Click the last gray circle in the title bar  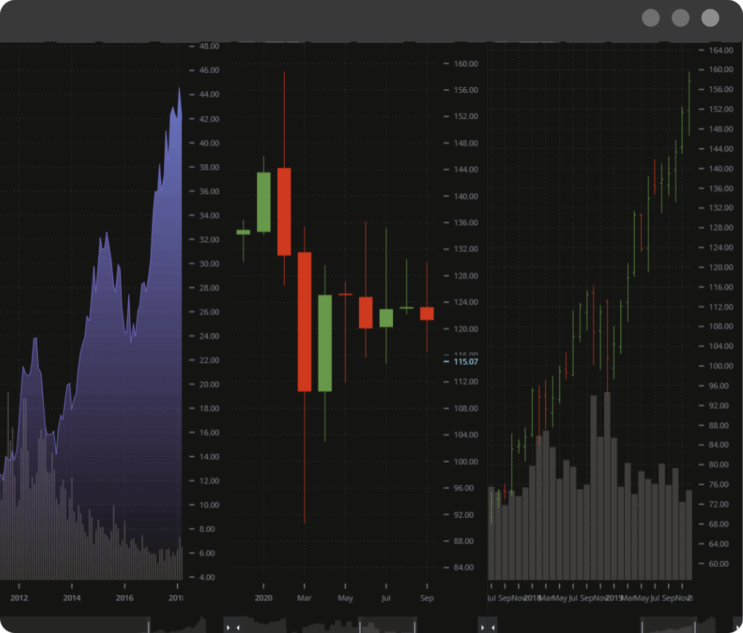click(710, 18)
